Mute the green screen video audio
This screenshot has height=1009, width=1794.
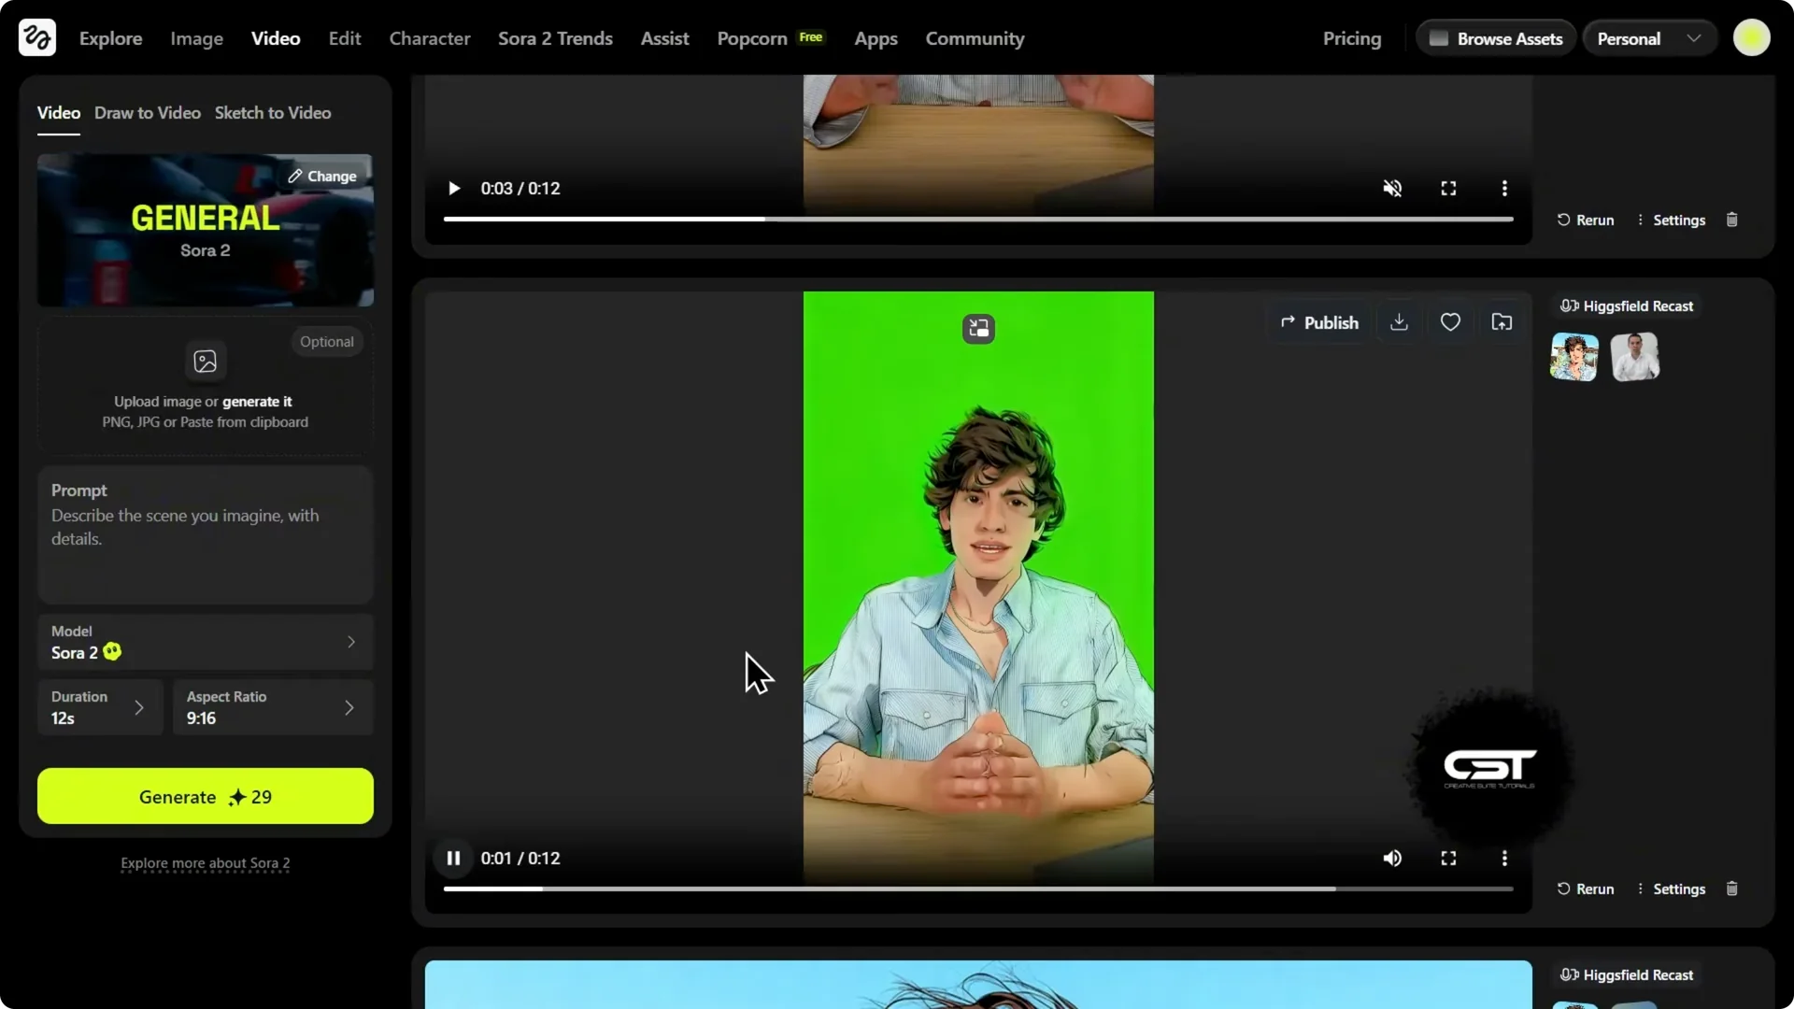click(x=1391, y=858)
